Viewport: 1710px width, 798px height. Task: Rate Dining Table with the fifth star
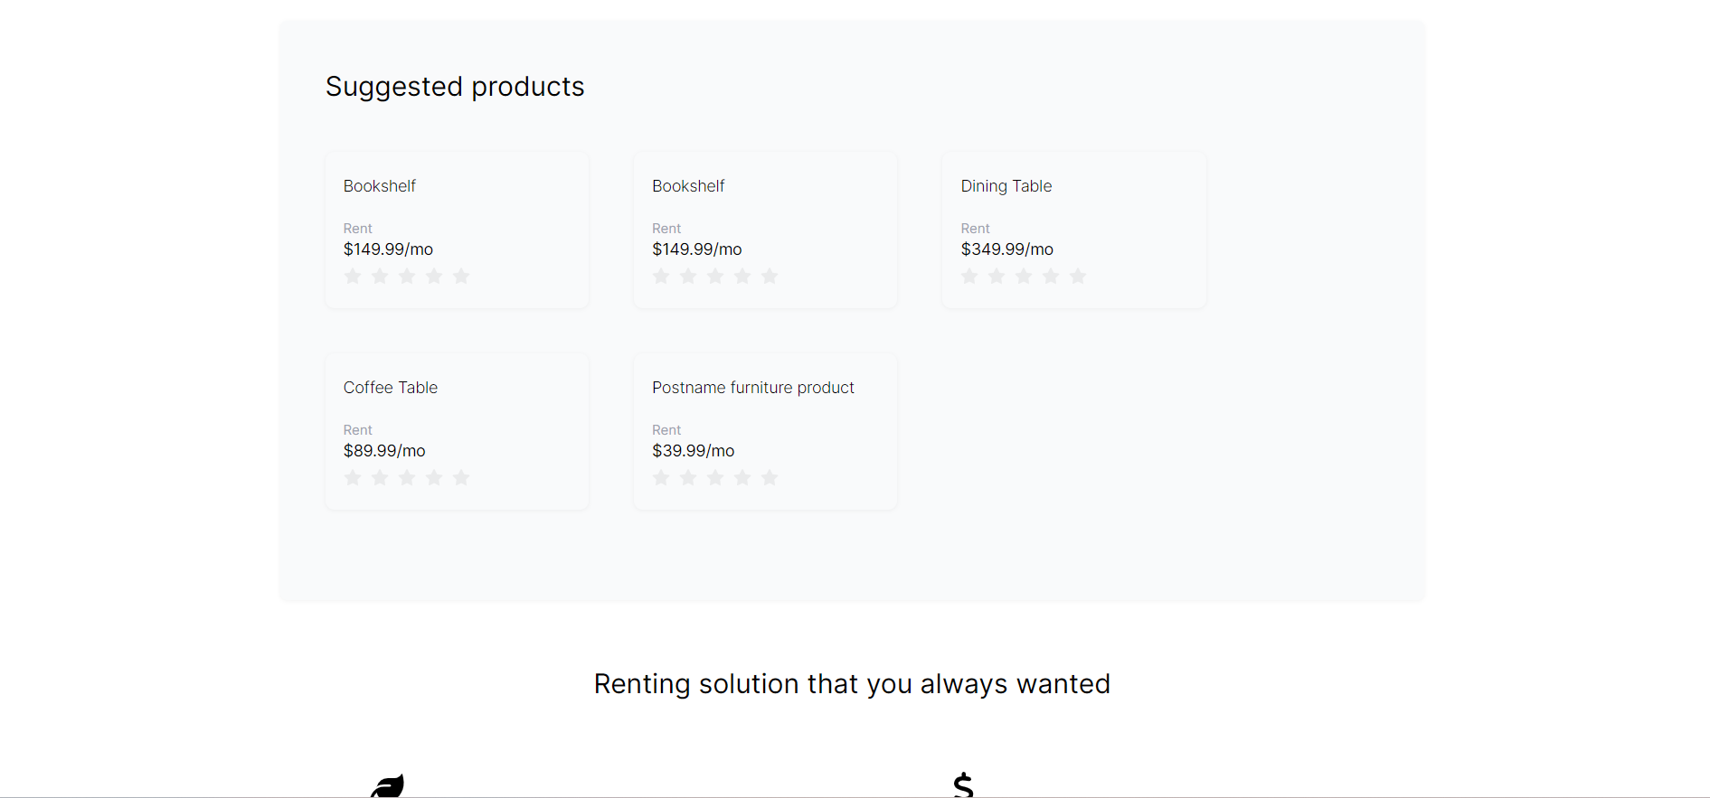point(1078,276)
